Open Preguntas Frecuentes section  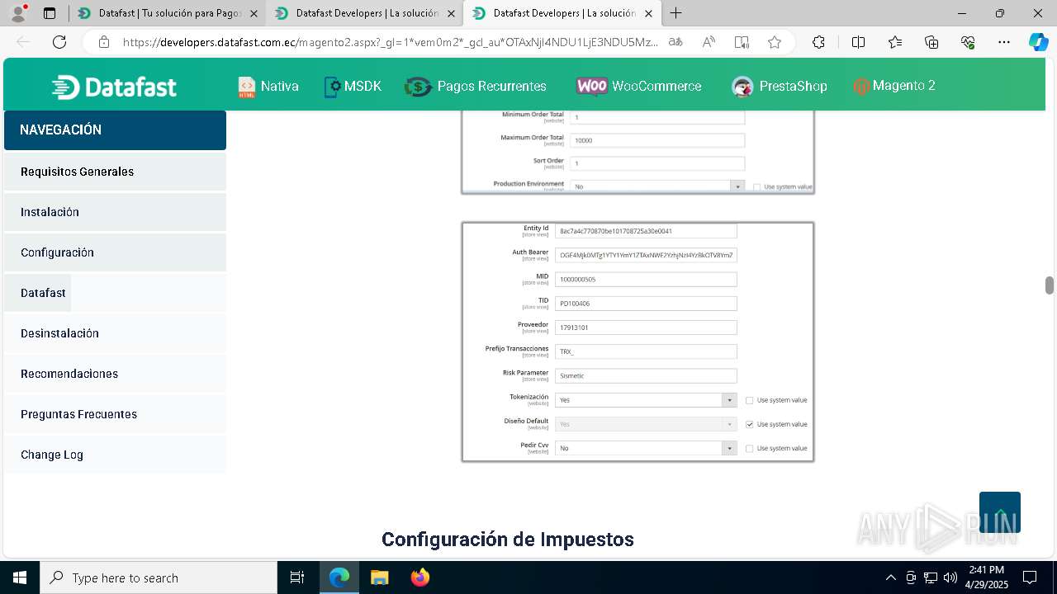coord(115,414)
